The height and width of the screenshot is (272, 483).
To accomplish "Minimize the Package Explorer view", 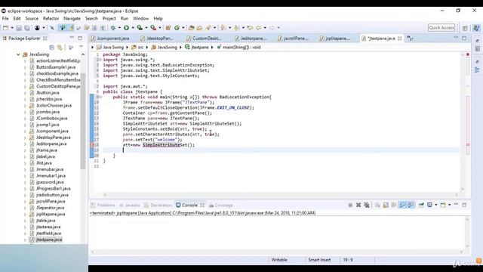I will tap(72, 38).
